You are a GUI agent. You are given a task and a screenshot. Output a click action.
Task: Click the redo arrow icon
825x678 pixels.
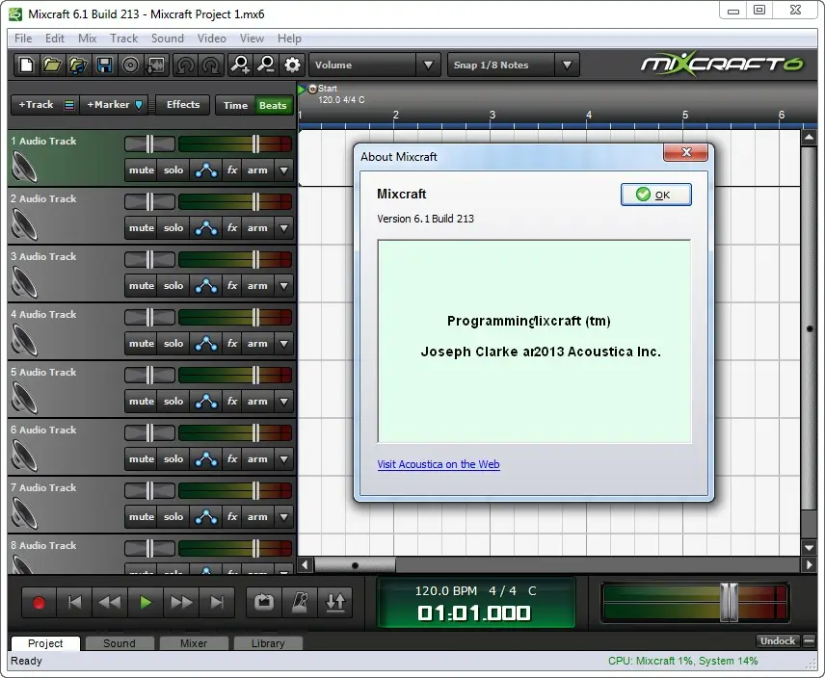tap(211, 65)
